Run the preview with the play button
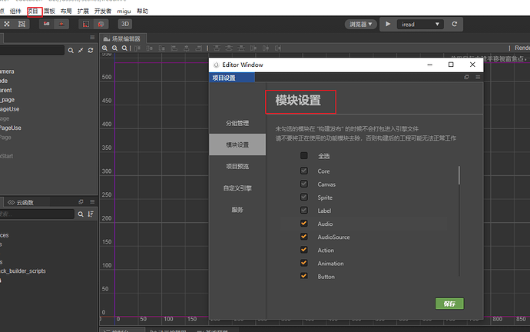530x332 pixels. point(388,24)
